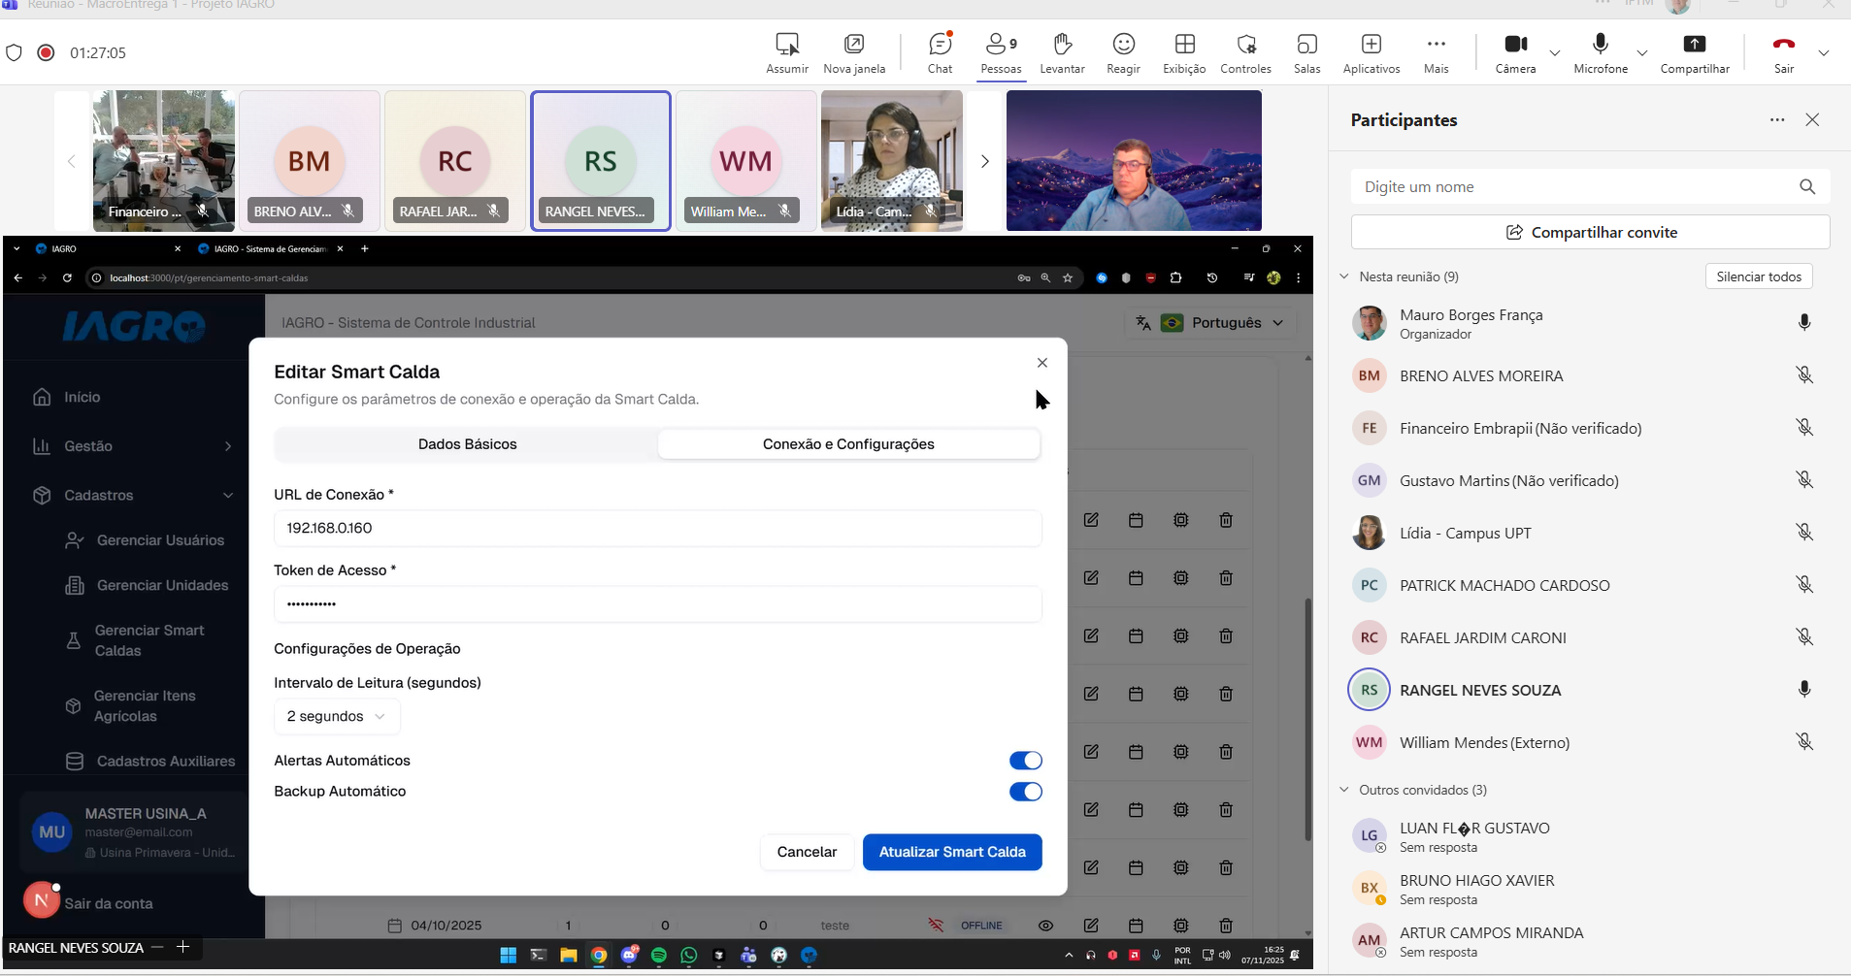Screen dimensions: 1851x976
Task: Open Gerenciar Unidades in the sidebar
Action: 146,585
